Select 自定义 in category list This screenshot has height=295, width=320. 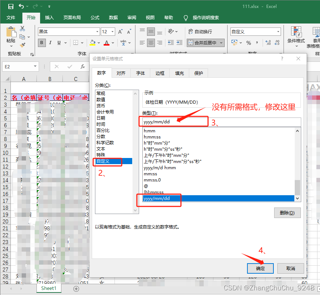[x=114, y=161]
